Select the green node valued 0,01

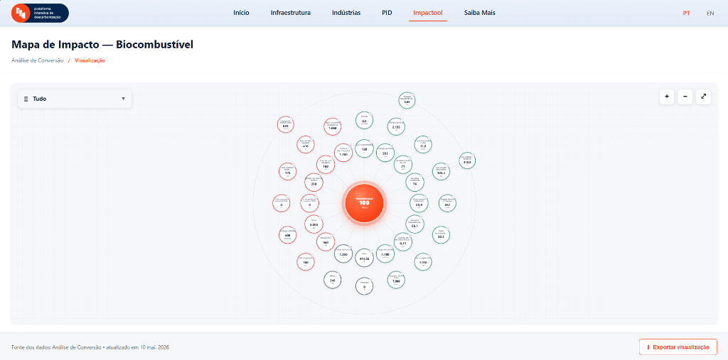coord(407,101)
